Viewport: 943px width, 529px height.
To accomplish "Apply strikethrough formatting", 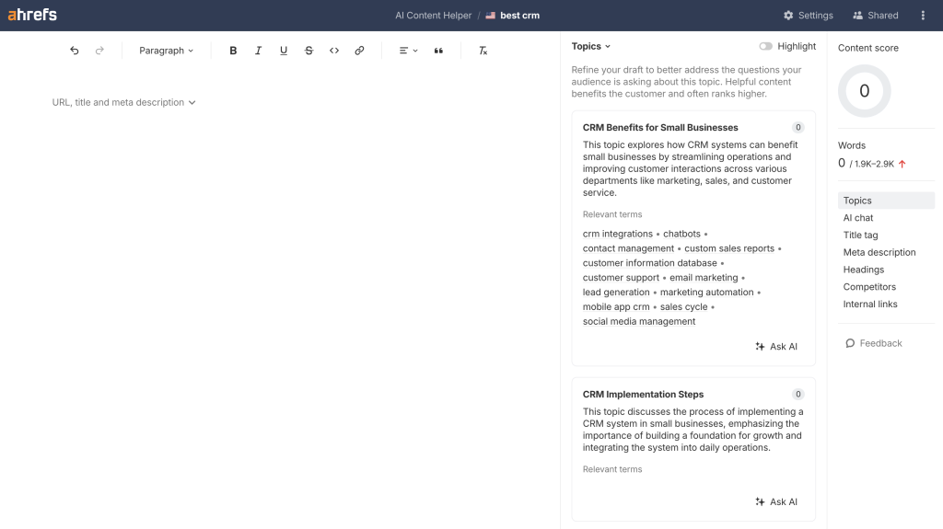I will coord(309,51).
